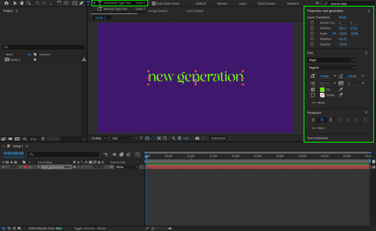The image size is (376, 231).
Task: Open the Rogie font family dropdown
Action: click(330, 60)
